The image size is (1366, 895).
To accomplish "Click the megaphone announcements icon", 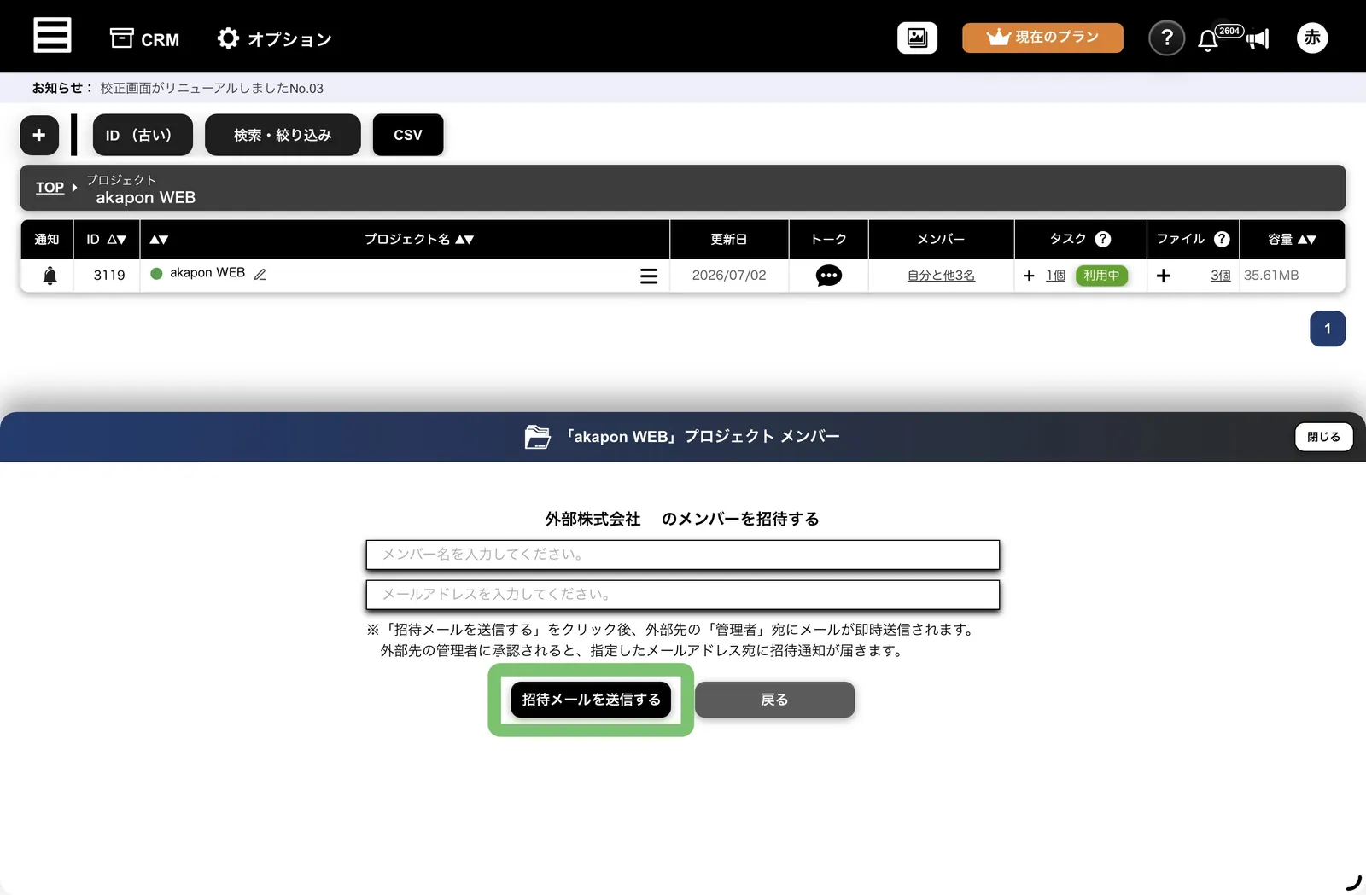I will coord(1258,39).
